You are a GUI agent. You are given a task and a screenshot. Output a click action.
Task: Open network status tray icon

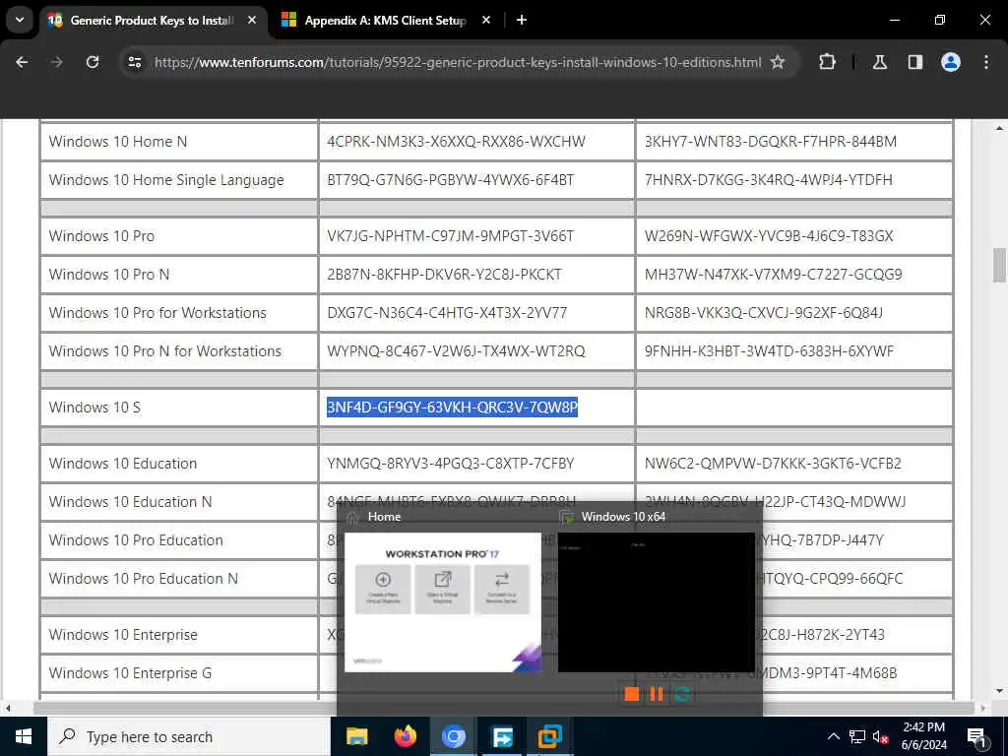coord(857,736)
